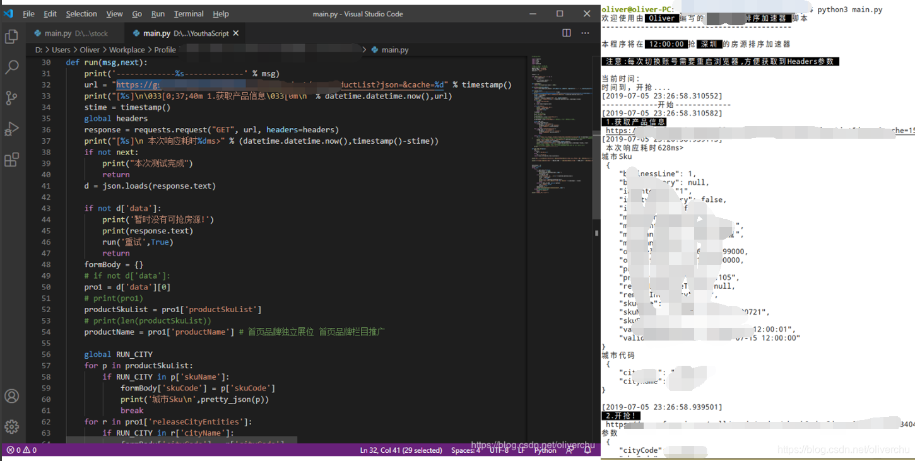Click 'for p in productSkuList:' line
This screenshot has width=915, height=461.
(x=139, y=366)
